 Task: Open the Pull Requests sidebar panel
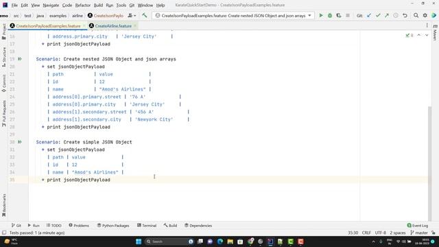pyautogui.click(x=4, y=113)
